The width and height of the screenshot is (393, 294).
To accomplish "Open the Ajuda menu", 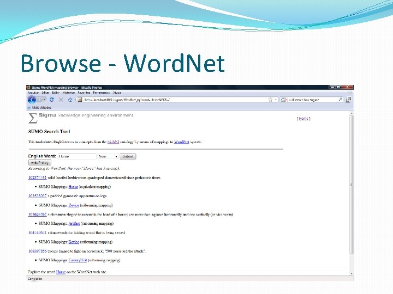I will (x=117, y=93).
